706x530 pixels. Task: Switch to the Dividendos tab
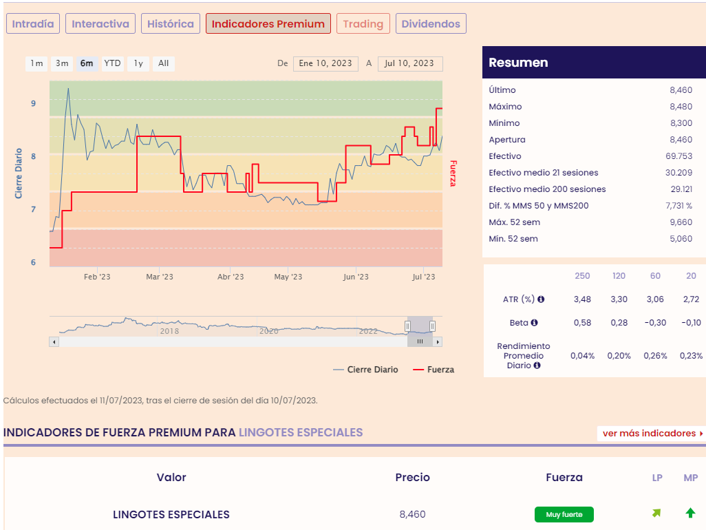pyautogui.click(x=431, y=23)
